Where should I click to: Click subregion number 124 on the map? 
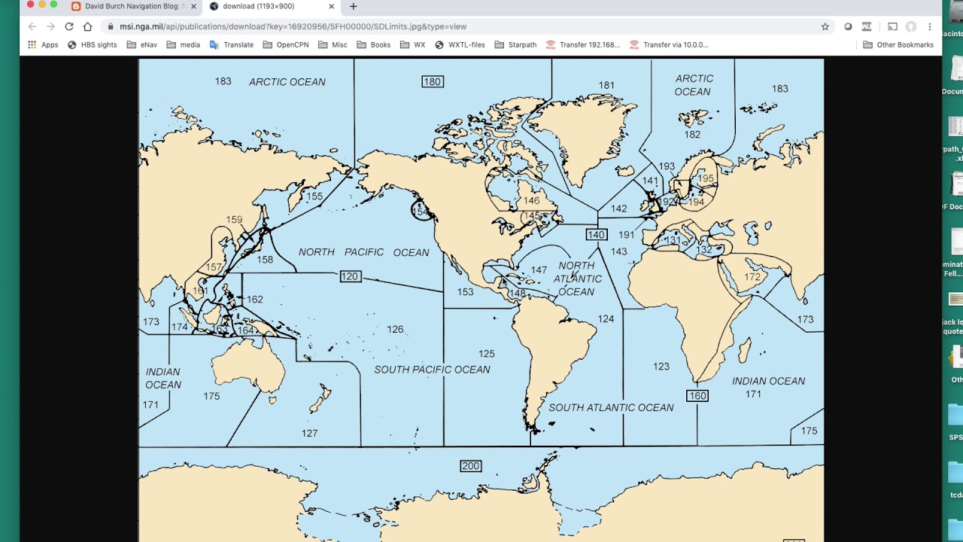click(x=606, y=318)
